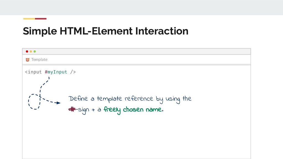Click the "Simple HTML-Element Interaction" slide title
Image resolution: width=283 pixels, height=159 pixels.
point(105,31)
